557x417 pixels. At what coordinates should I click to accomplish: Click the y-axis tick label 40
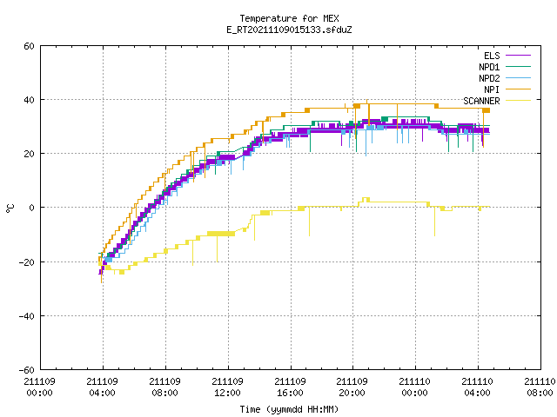(x=29, y=100)
